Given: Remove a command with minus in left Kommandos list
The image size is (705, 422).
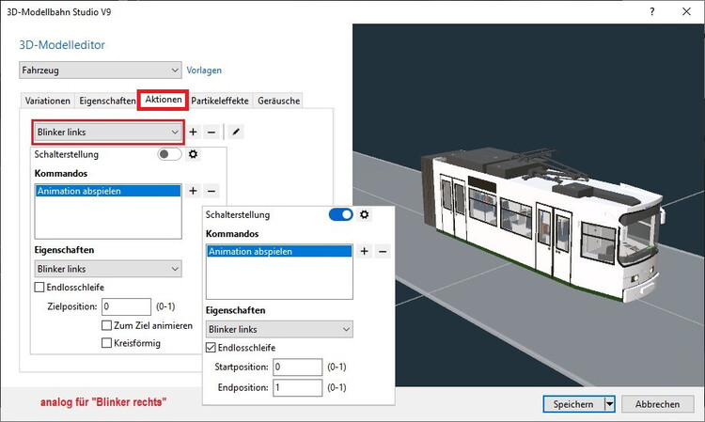Looking at the screenshot, I should click(211, 191).
